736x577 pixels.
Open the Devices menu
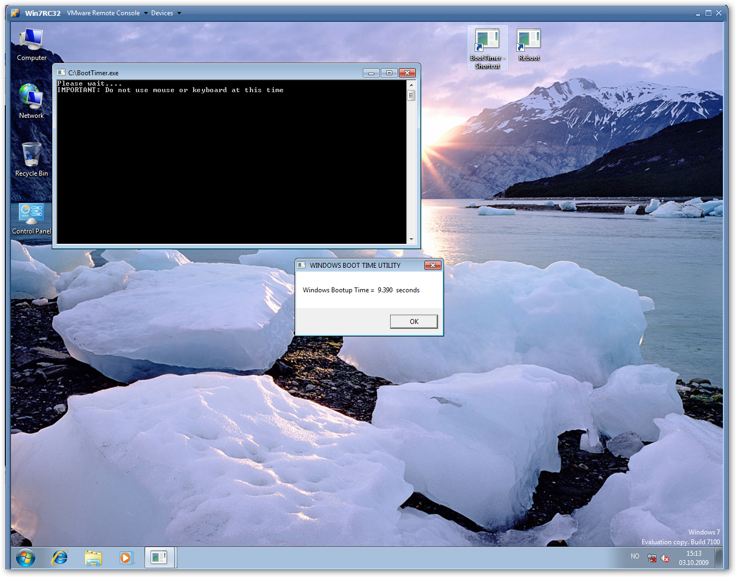[x=166, y=13]
